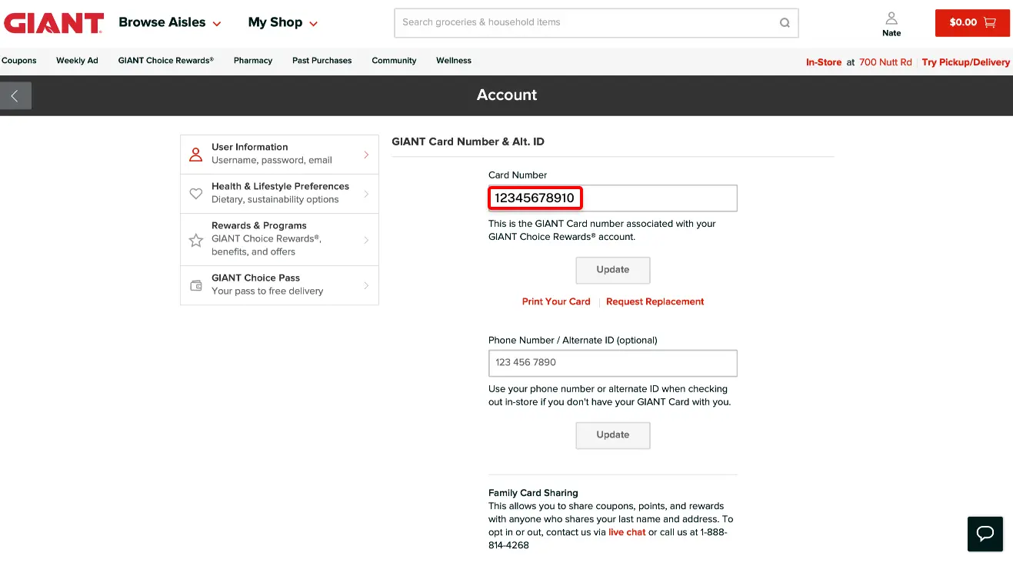Click the Family Card Sharing heading
Screen dimensions: 1013x569
(533, 493)
